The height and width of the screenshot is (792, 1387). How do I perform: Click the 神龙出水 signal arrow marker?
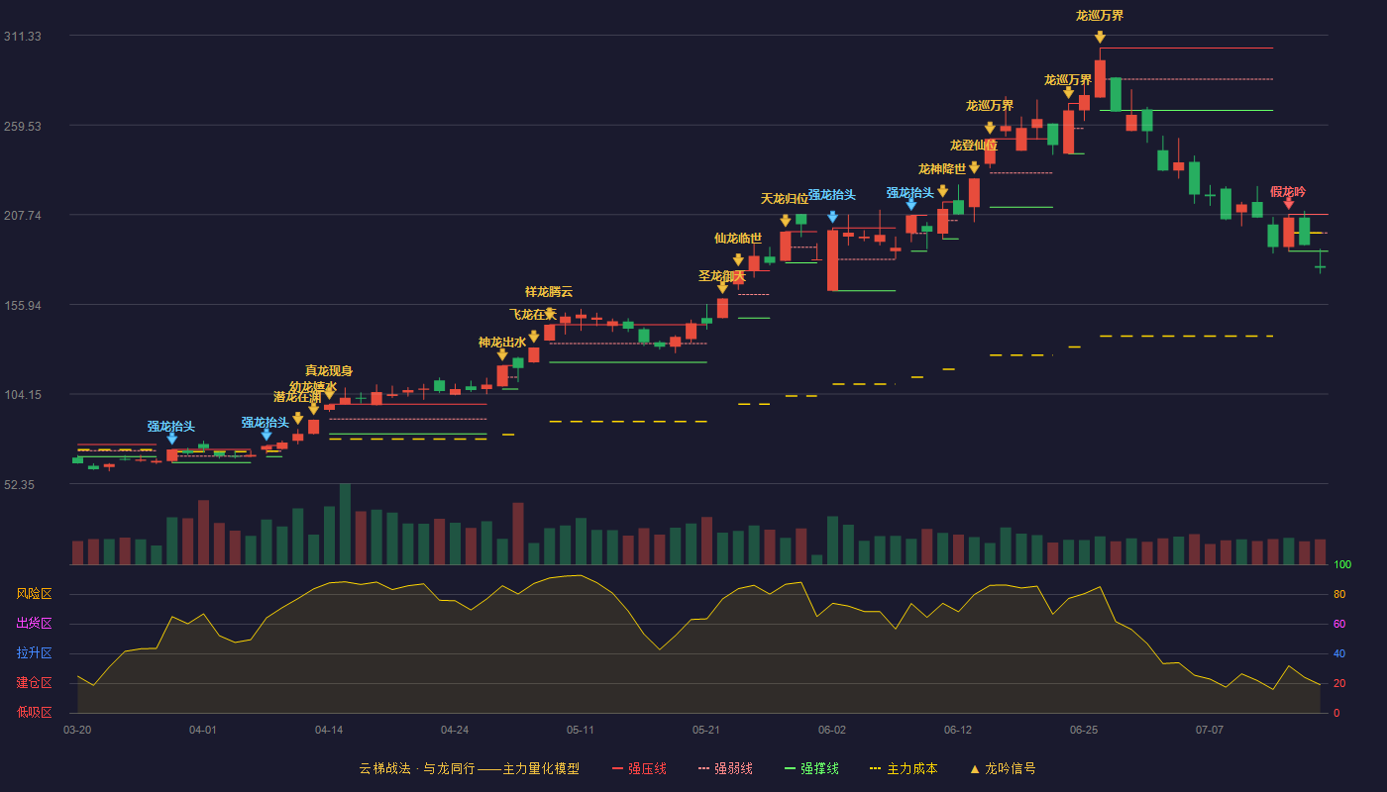click(x=502, y=354)
